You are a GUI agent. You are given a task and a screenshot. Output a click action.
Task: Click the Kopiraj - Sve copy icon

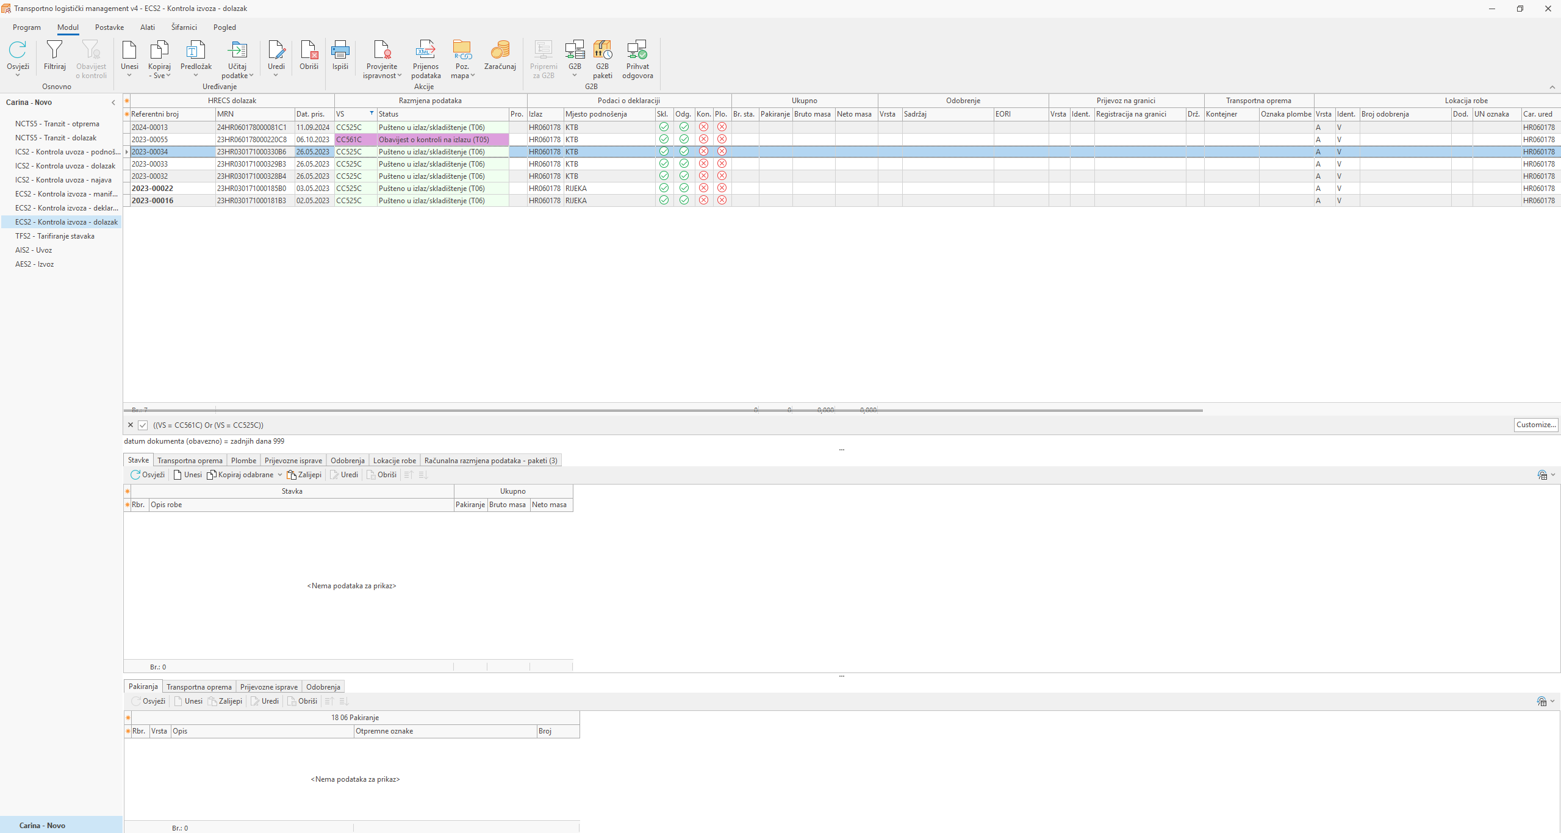point(159,50)
